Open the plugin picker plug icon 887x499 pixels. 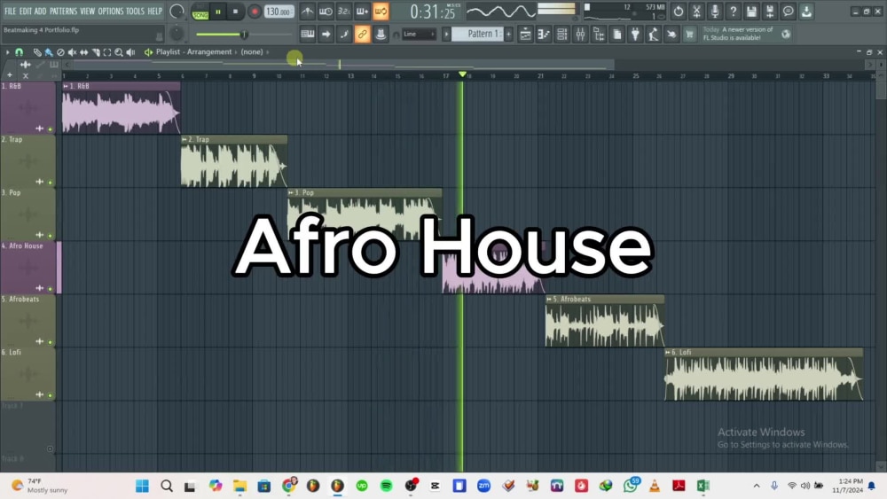pos(635,35)
